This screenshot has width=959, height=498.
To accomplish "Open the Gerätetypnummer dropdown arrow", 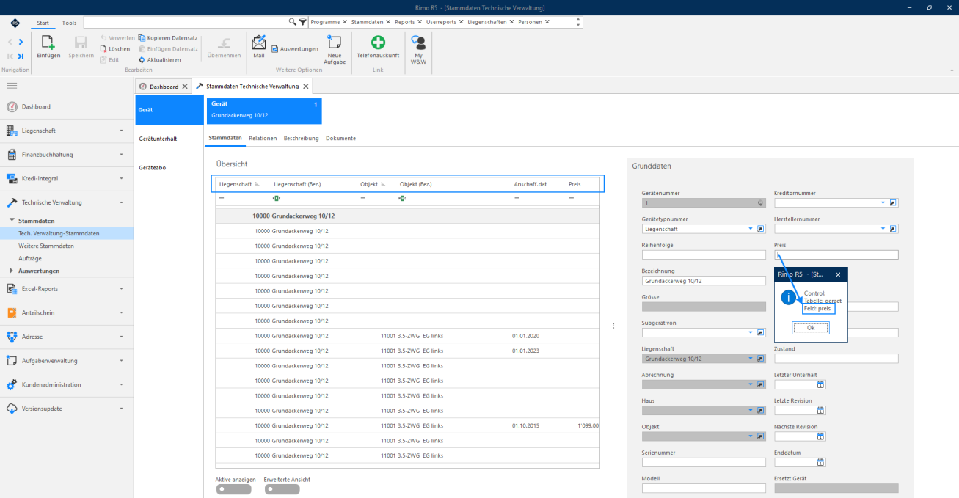I will (x=751, y=229).
